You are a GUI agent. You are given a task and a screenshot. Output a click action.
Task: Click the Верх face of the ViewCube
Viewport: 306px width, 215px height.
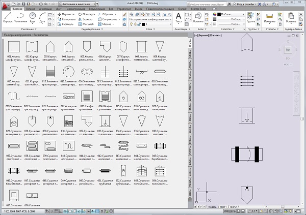coord(288,50)
